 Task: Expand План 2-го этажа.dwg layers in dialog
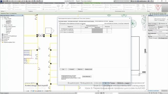click(60, 32)
